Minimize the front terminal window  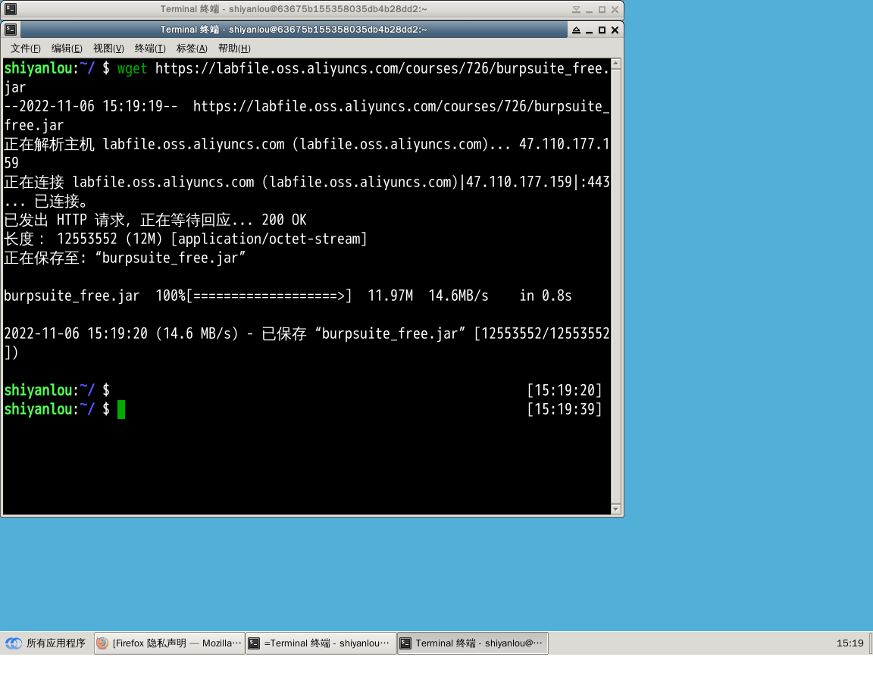pos(589,30)
